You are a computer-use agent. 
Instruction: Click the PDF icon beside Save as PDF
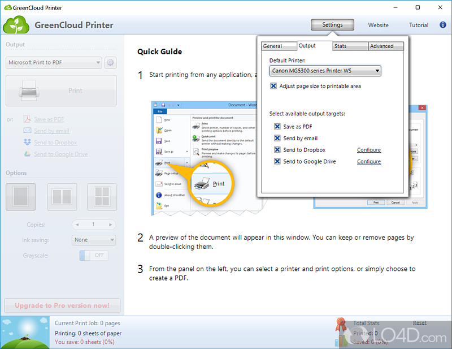[27, 119]
